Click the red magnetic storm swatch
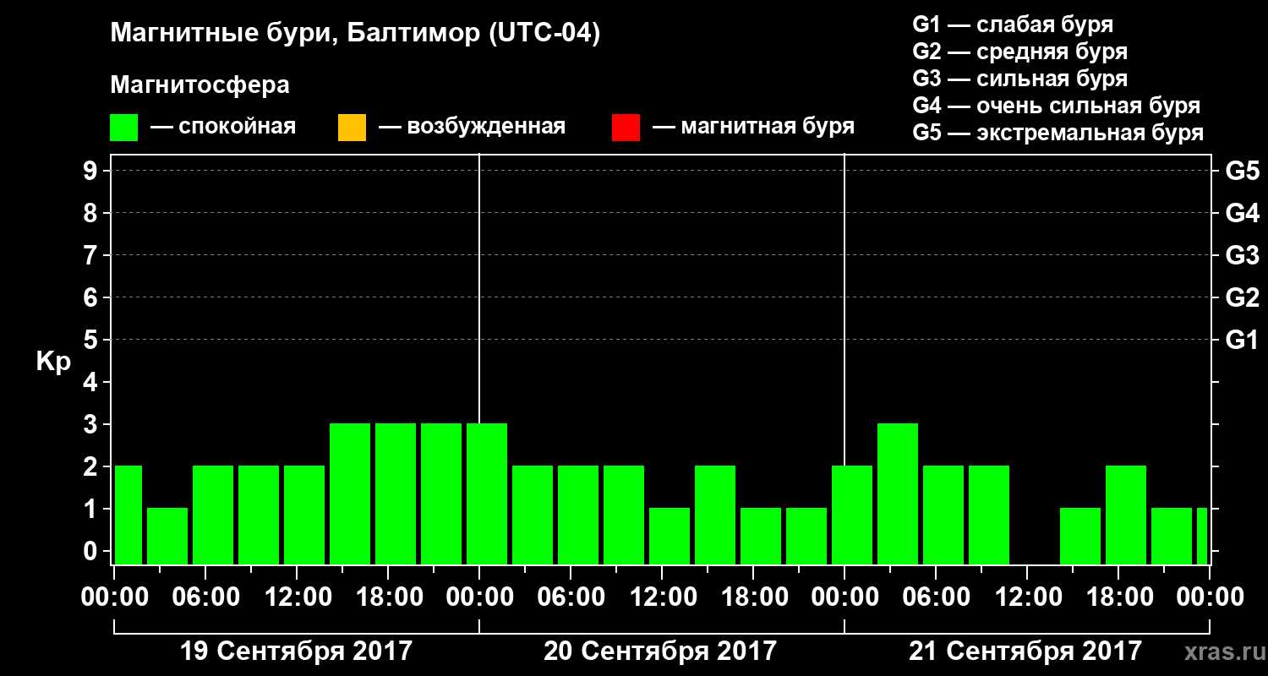The image size is (1268, 676). click(626, 128)
